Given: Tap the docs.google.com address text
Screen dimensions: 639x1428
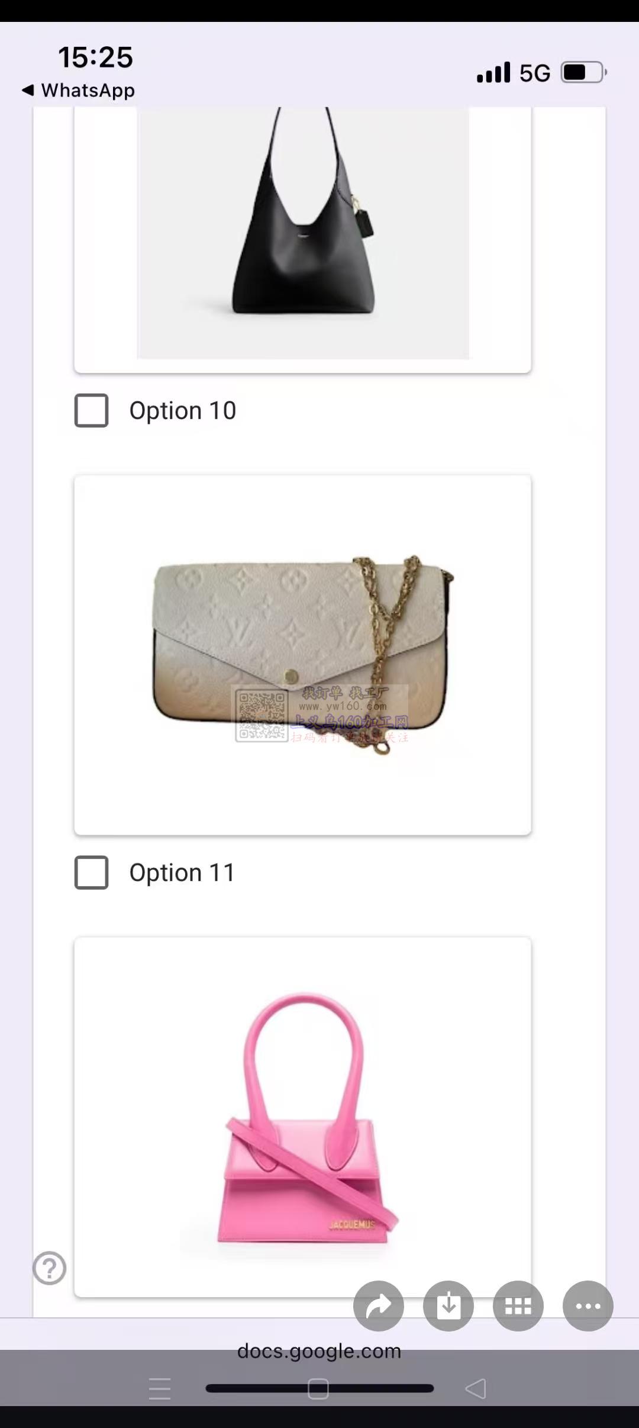Looking at the screenshot, I should 319,1351.
